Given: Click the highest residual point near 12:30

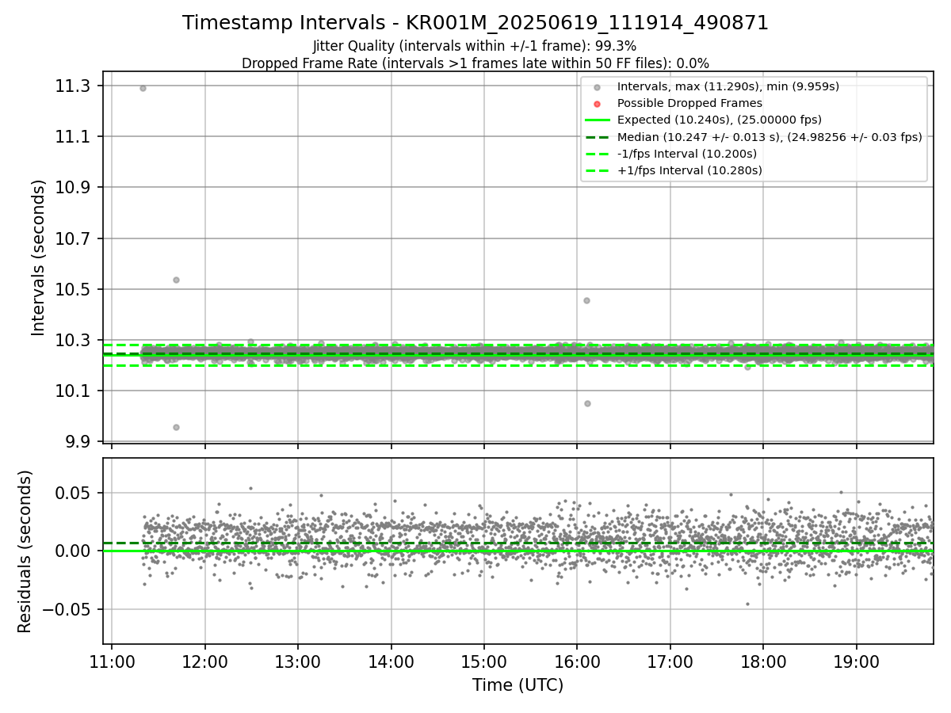Looking at the screenshot, I should (250, 488).
